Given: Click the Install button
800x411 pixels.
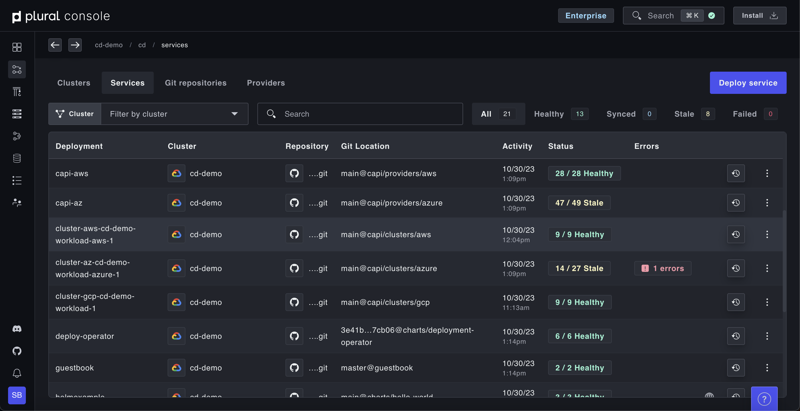Looking at the screenshot, I should 760,16.
